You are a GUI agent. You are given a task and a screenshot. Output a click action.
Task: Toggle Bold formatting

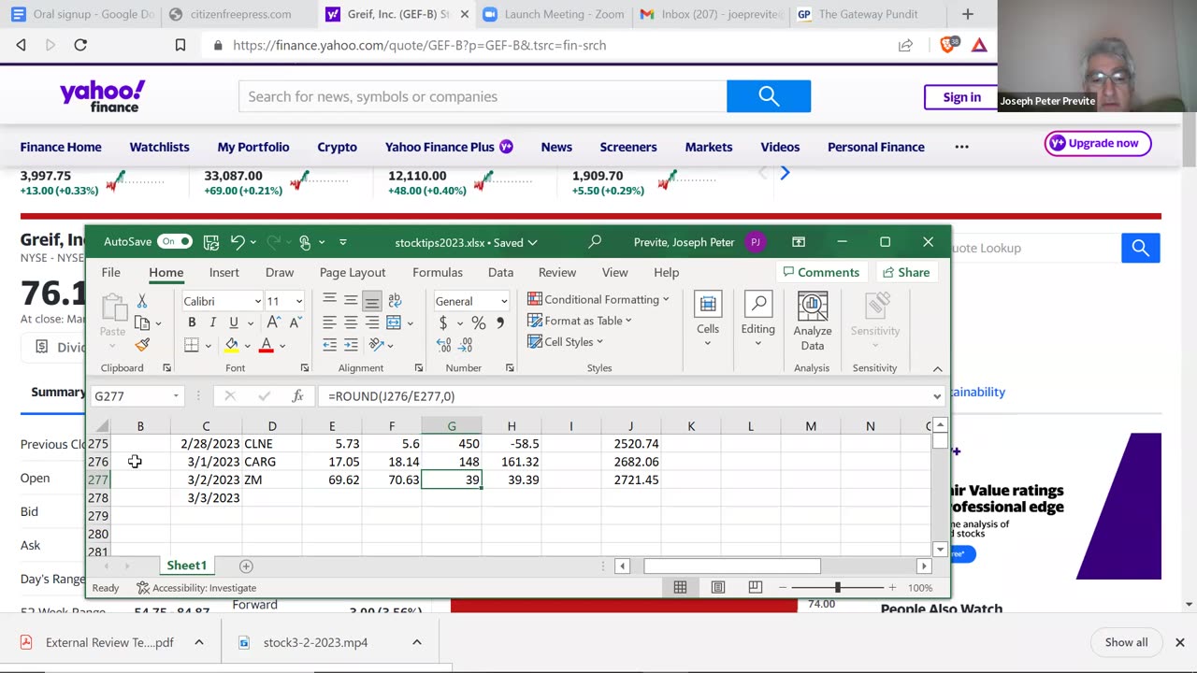point(192,322)
